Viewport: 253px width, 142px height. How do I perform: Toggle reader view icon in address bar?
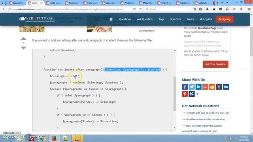coord(134,9)
